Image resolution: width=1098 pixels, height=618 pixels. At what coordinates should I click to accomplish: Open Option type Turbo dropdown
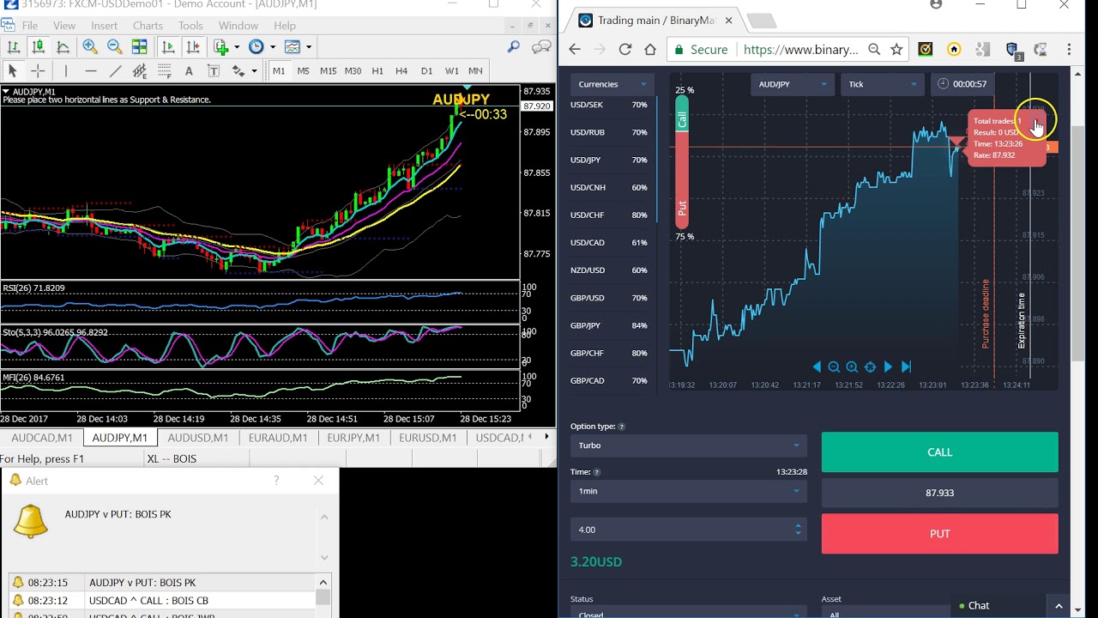click(x=688, y=445)
